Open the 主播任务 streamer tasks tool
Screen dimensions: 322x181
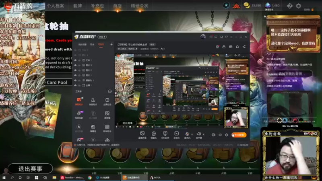[x=107, y=101]
